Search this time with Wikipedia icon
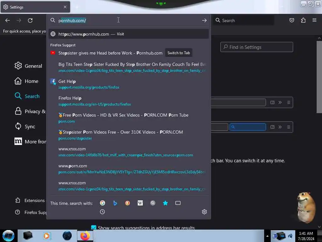 [140, 203]
